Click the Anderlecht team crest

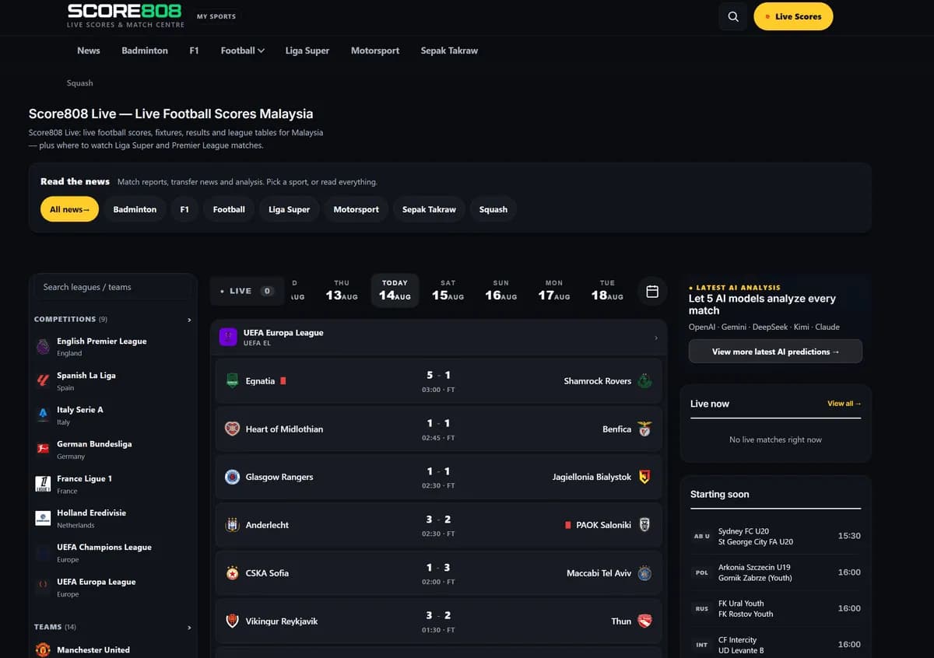click(x=232, y=525)
